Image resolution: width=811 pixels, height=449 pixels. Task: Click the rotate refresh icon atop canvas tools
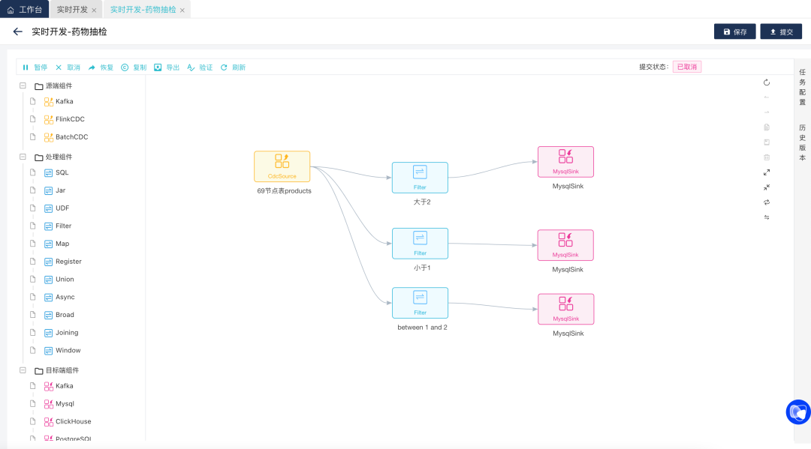tap(767, 82)
